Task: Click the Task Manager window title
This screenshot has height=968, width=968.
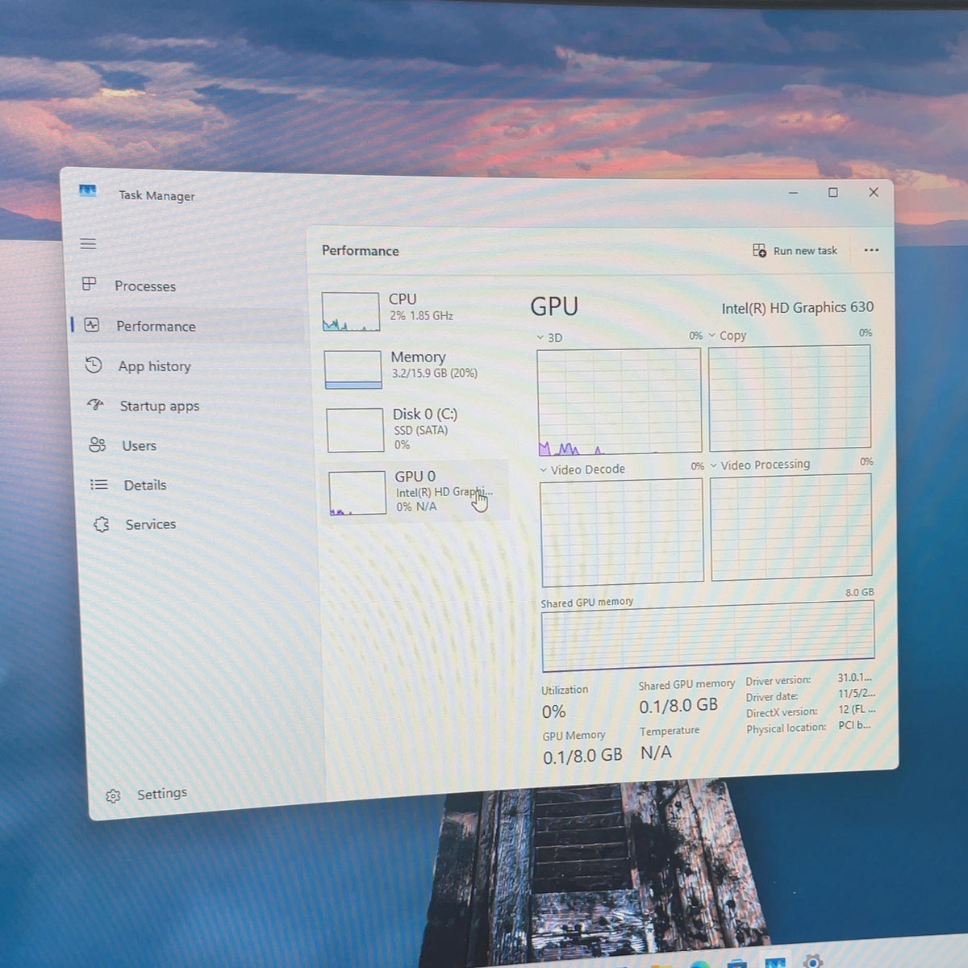Action: [x=156, y=195]
